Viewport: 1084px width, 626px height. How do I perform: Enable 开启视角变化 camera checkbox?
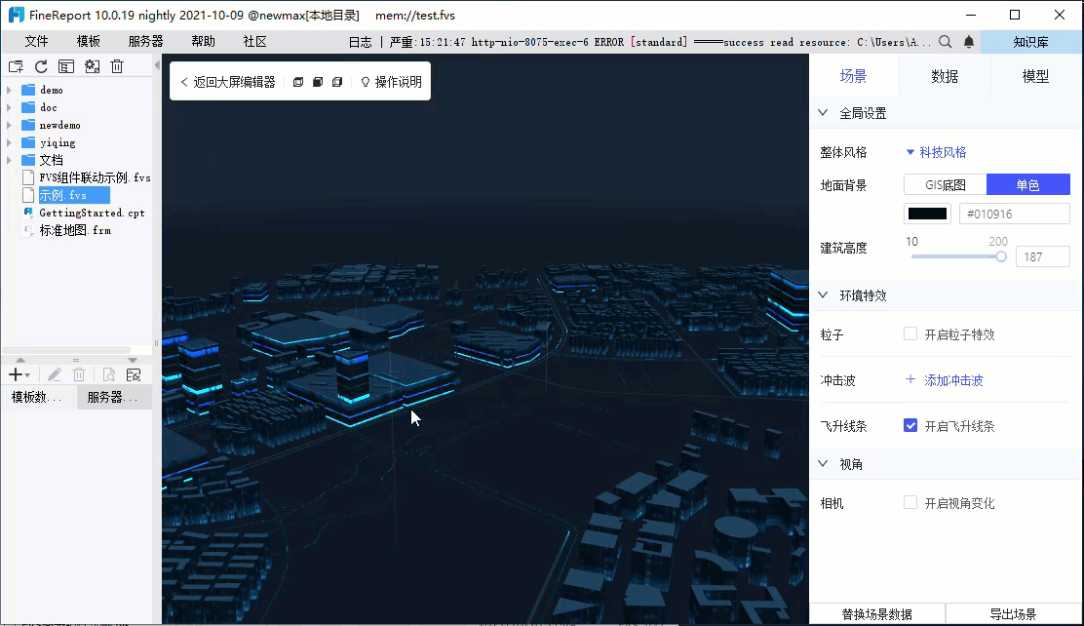click(x=910, y=503)
